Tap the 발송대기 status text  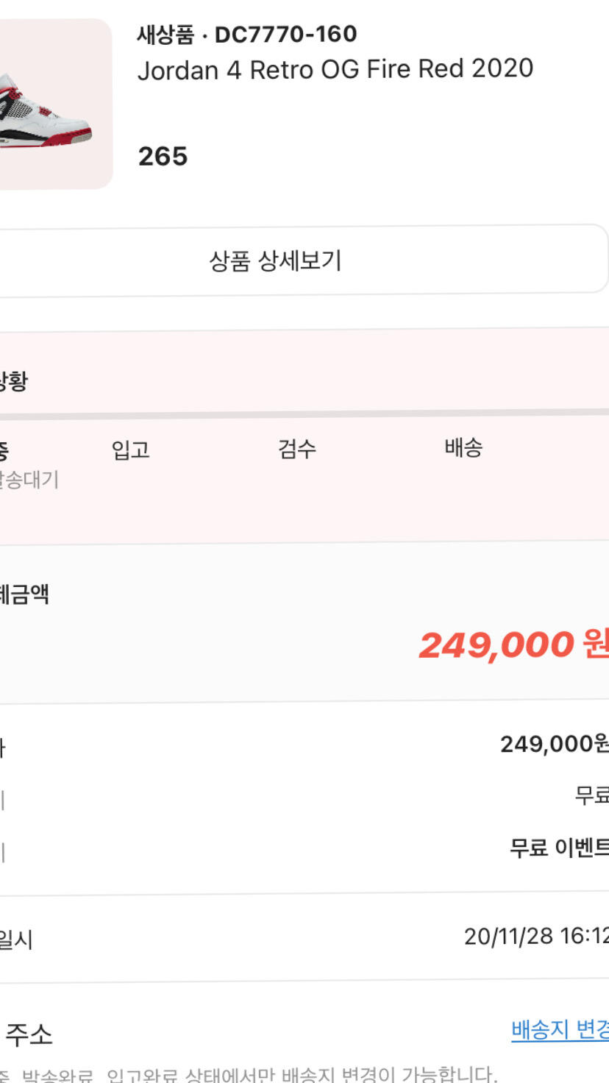point(28,480)
